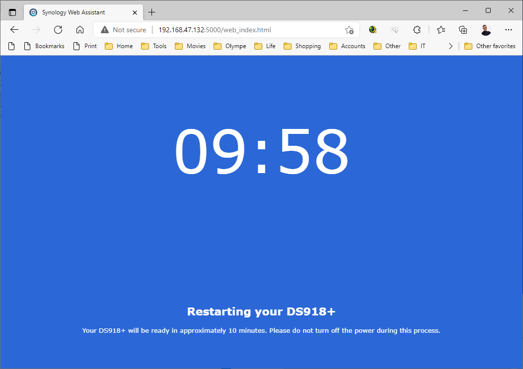This screenshot has width=523, height=369.
Task: Open the browser home page
Action: (x=80, y=30)
